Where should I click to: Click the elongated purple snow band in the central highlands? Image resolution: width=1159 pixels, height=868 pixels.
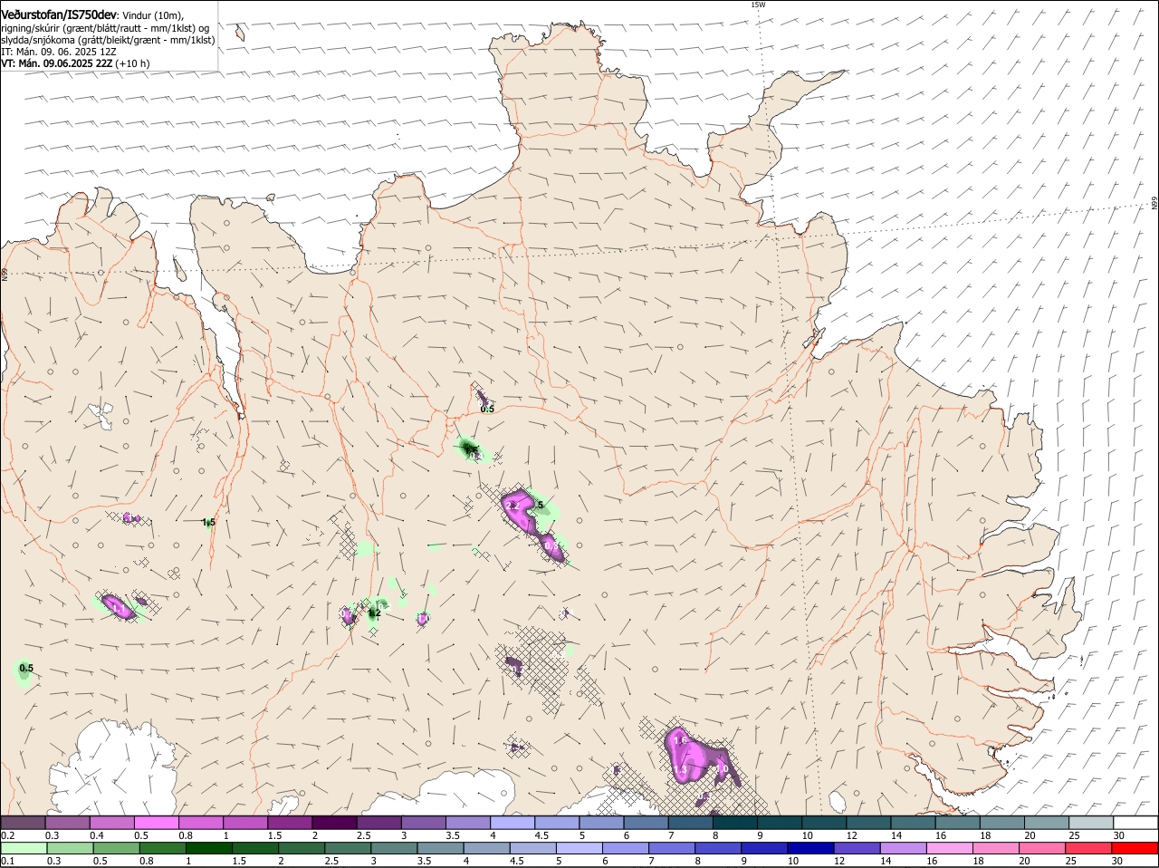coord(532,524)
